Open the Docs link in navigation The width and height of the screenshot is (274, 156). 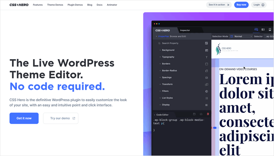(x=100, y=5)
